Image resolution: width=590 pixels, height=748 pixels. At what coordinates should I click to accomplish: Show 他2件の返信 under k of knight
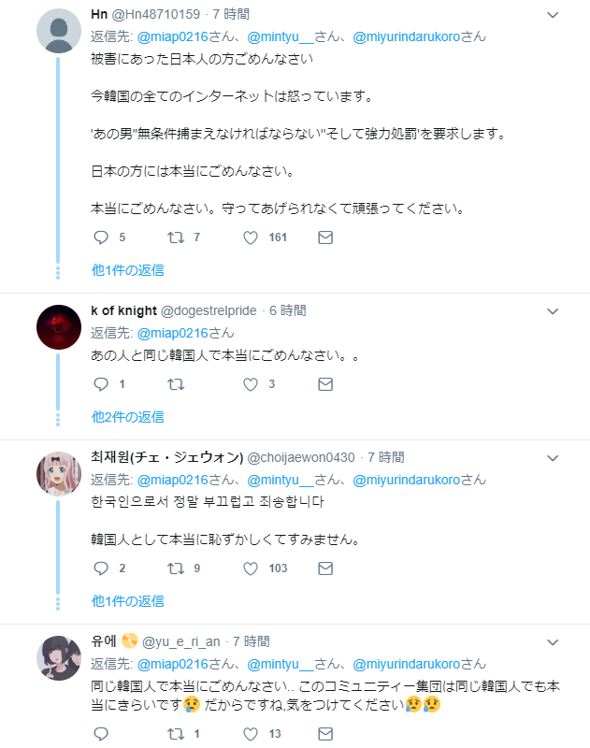[127, 417]
